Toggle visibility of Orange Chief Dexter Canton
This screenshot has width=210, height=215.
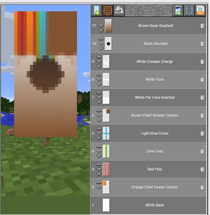coord(99,187)
